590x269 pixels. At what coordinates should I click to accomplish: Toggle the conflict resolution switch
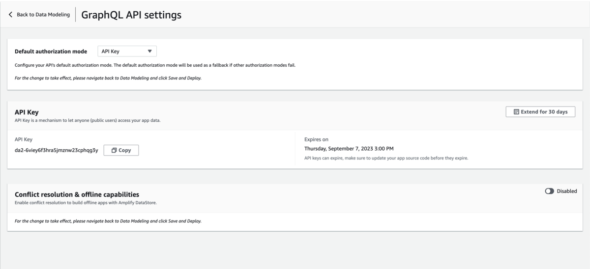550,191
